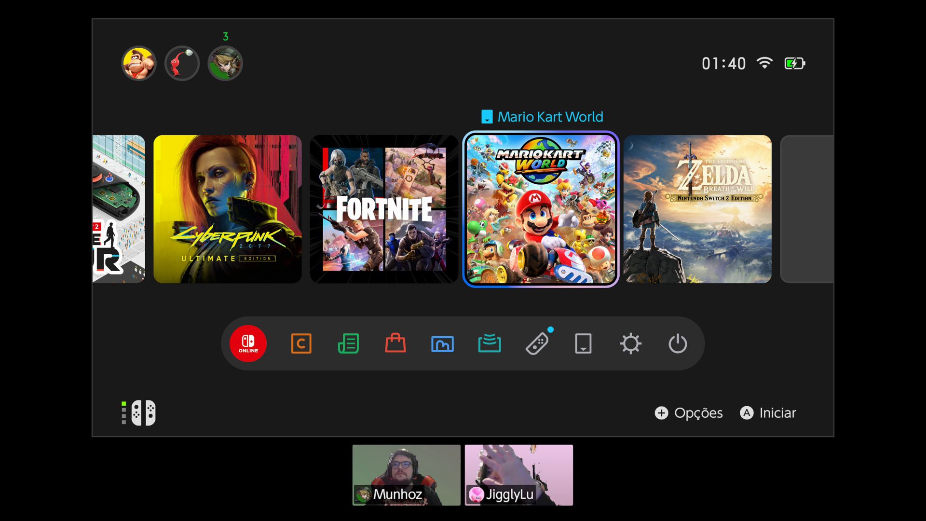Select the Pikmin user profile avatar
This screenshot has height=521, width=926.
click(182, 63)
